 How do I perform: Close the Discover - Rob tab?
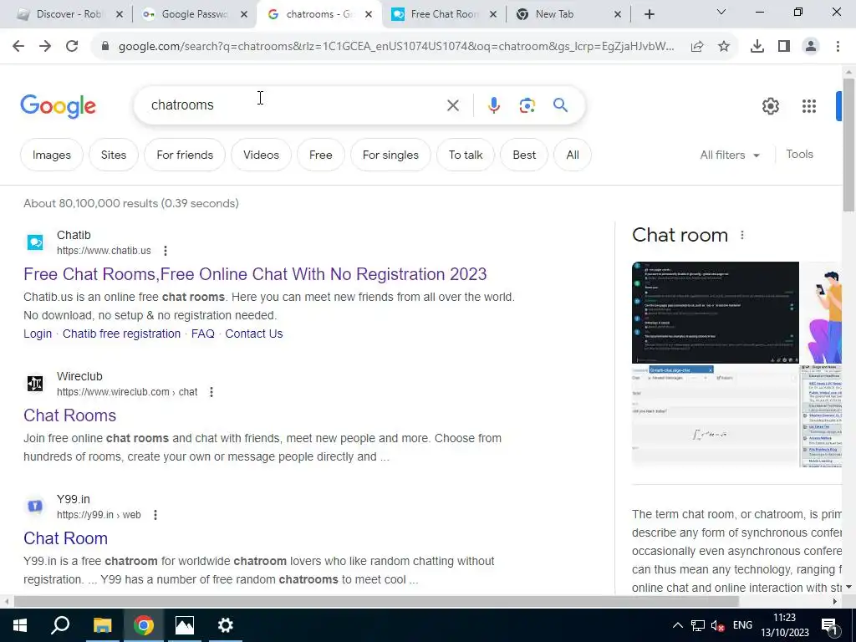pyautogui.click(x=120, y=15)
